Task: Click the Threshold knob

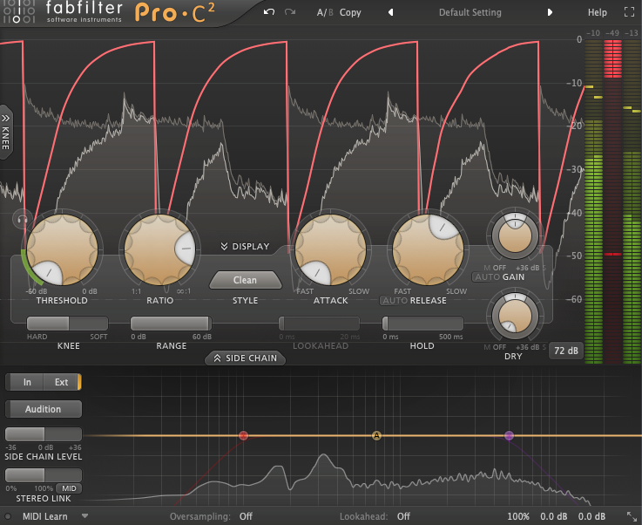Action: click(x=62, y=249)
